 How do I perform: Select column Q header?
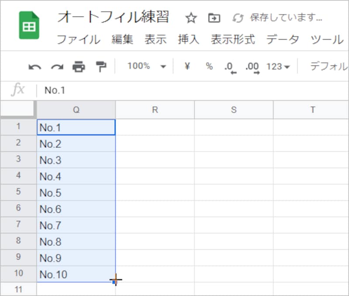(75, 109)
